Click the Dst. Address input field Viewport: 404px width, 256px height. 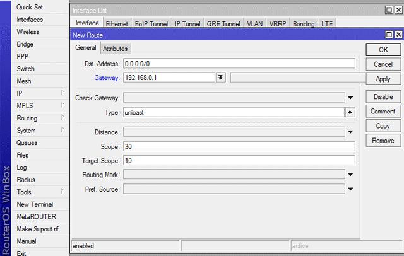click(239, 64)
